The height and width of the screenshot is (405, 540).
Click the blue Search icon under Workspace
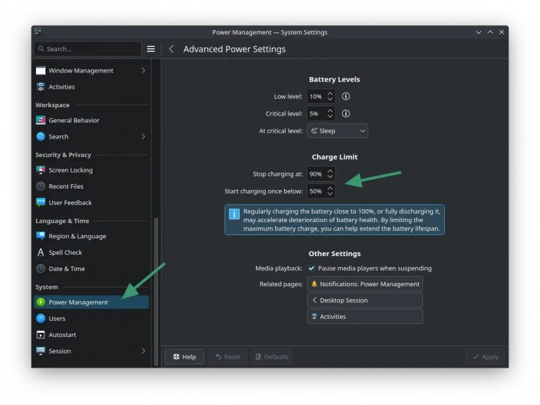[40, 137]
